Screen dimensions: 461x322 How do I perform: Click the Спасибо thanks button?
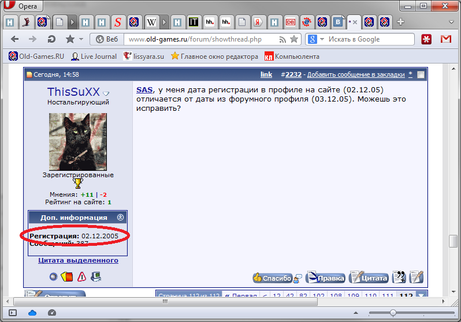(x=272, y=278)
